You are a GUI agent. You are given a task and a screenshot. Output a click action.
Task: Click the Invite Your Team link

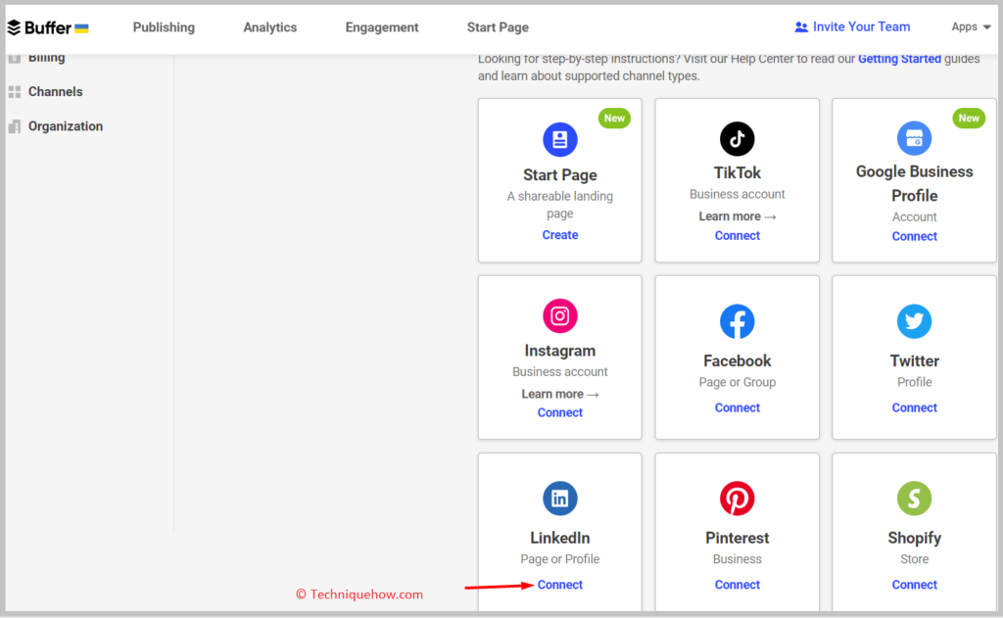click(x=861, y=26)
